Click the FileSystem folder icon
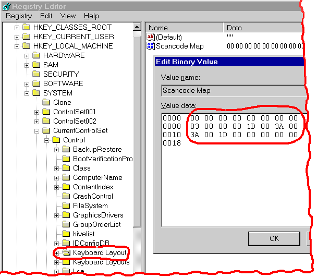 [66, 206]
